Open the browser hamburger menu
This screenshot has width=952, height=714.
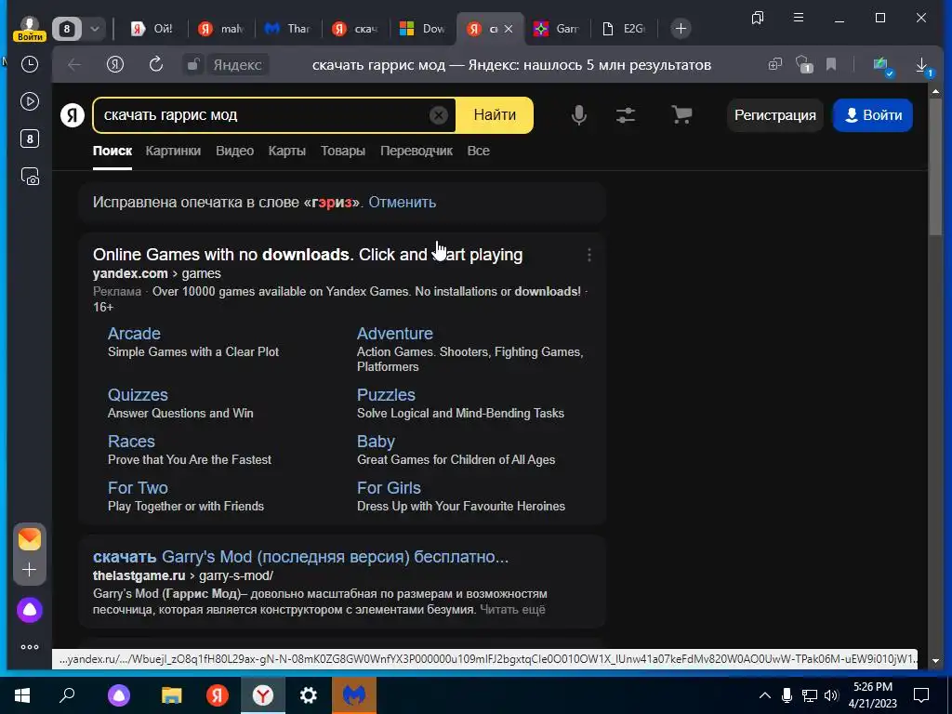(799, 18)
